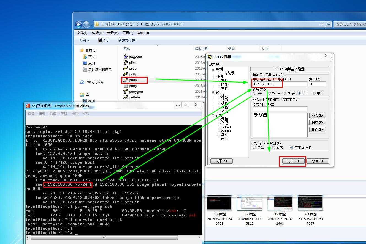Image resolution: width=366 pixels, height=244 pixels.
Task: Open 文件(F) menu in Explorer
Action: pyautogui.click(x=82, y=33)
